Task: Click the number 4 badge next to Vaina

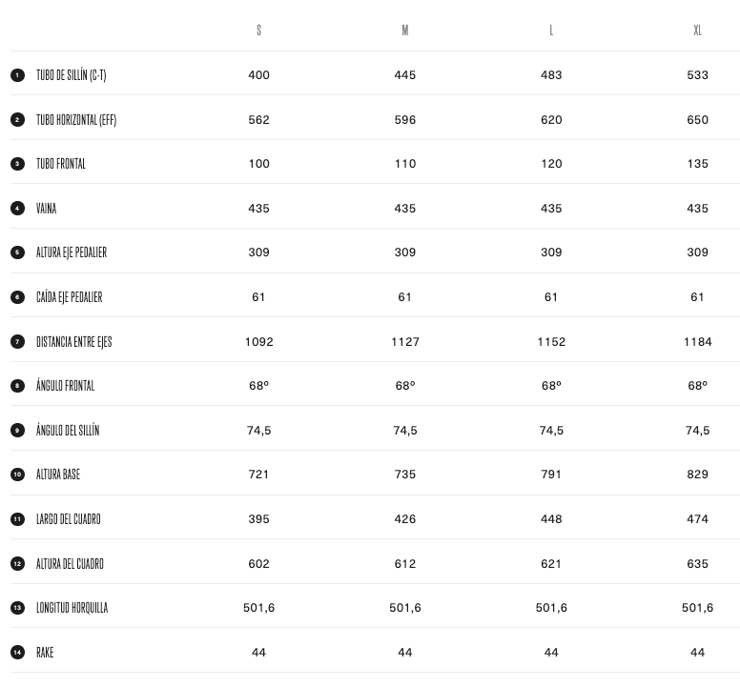Action: 17,209
